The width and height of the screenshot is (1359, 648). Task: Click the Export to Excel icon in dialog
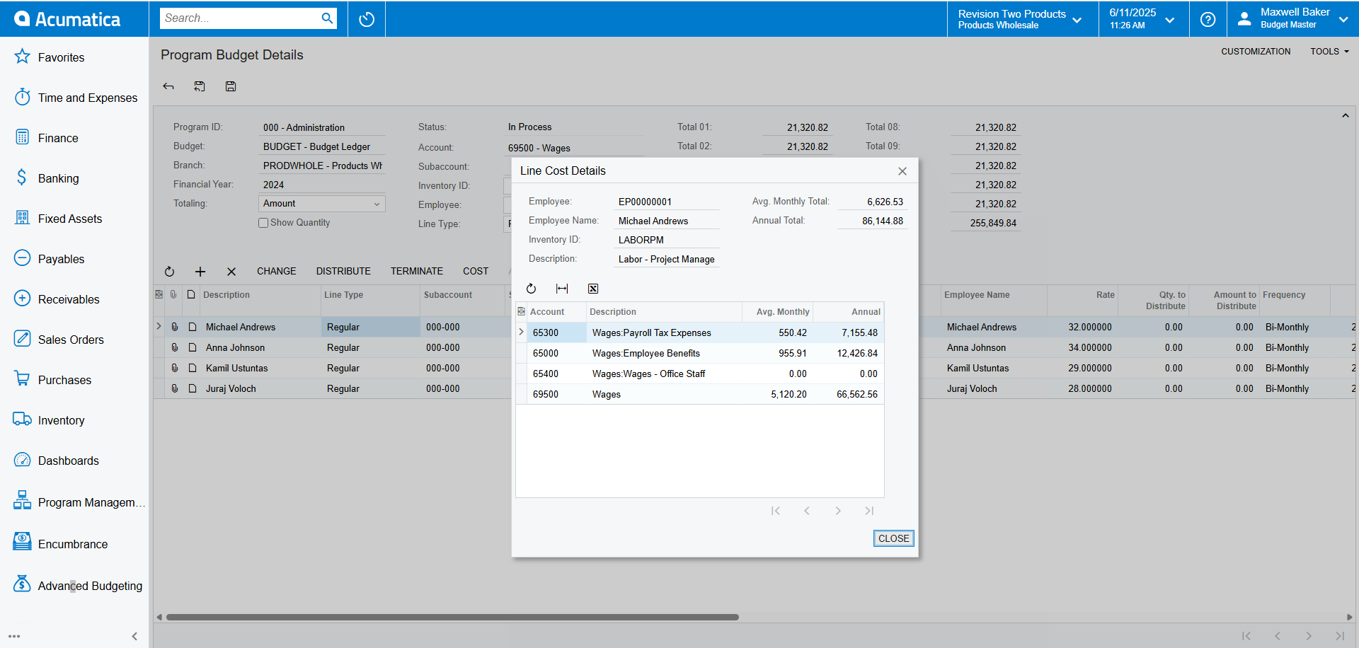pos(593,289)
